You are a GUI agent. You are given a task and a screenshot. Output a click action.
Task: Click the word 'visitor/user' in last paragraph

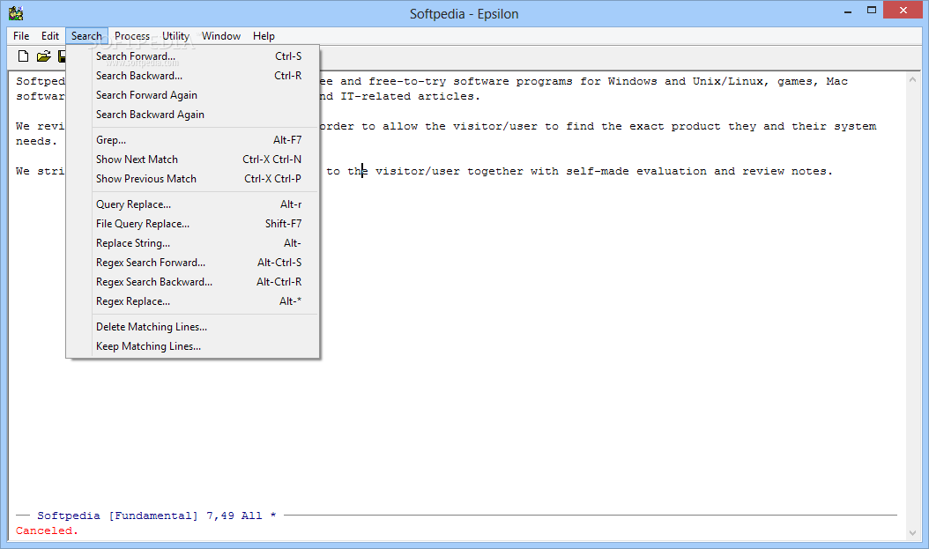(x=417, y=171)
